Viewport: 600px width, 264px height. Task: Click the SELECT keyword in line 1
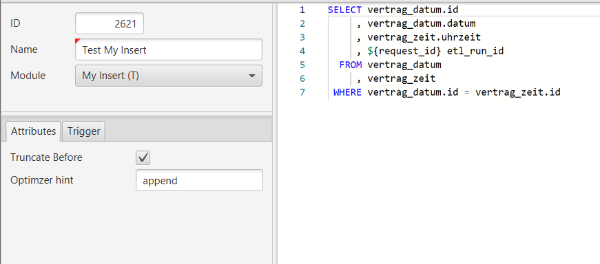[x=344, y=10]
